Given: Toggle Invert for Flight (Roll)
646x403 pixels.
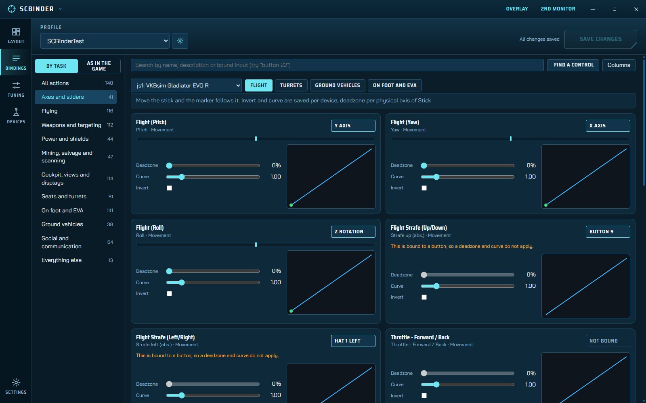Looking at the screenshot, I should (x=169, y=293).
